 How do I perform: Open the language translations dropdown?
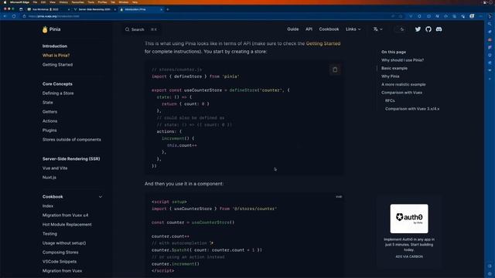click(377, 29)
